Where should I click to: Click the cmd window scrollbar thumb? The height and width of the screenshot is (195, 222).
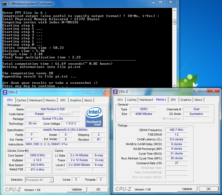point(175,22)
